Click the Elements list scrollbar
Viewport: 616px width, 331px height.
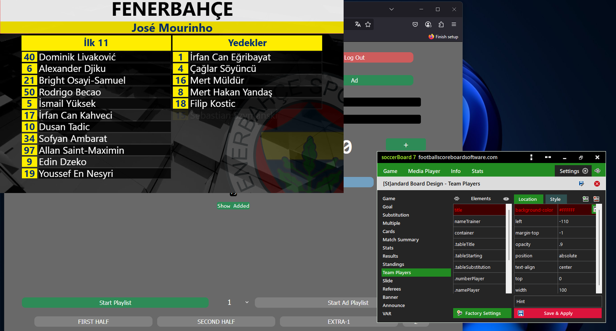[509, 249]
